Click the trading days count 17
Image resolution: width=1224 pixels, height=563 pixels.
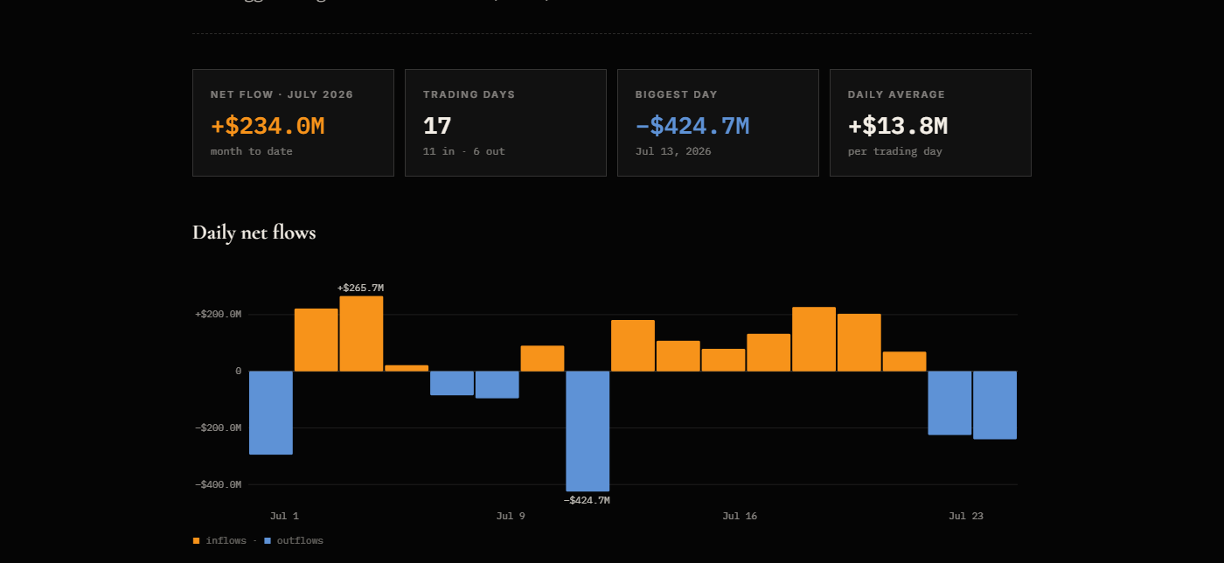(437, 126)
